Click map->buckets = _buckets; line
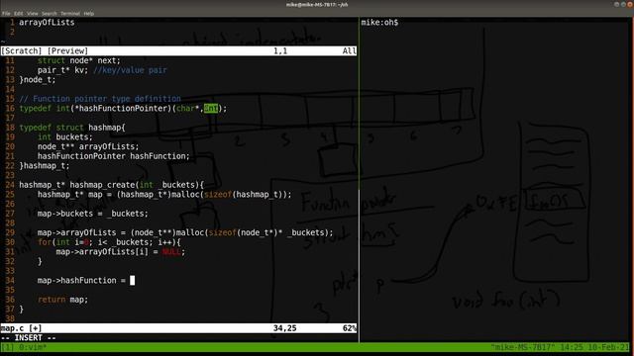634x356 pixels. tap(92, 214)
